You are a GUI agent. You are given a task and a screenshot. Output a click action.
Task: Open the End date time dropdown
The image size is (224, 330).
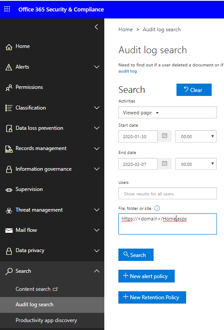tap(196, 164)
